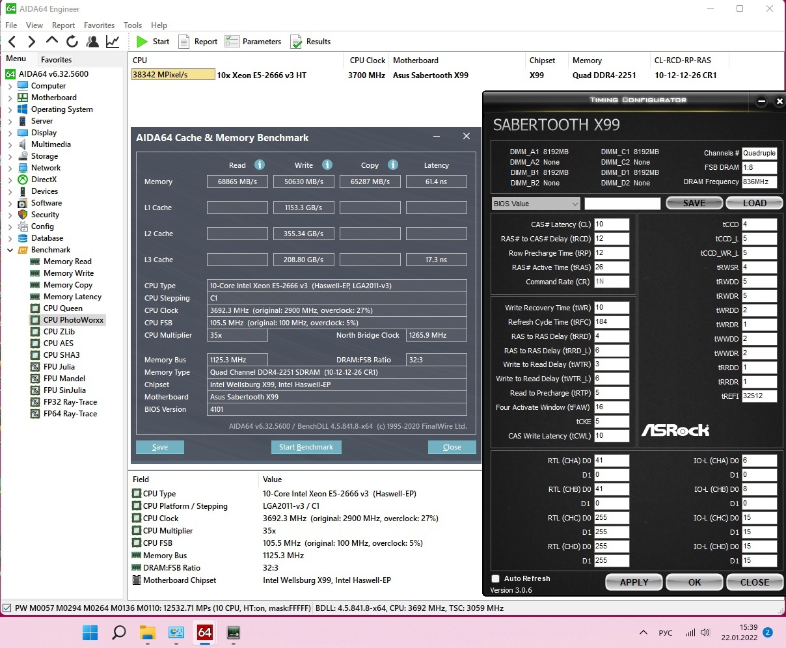
Task: Click the Refresh icon in AIDA64 toolbar
Action: click(72, 42)
